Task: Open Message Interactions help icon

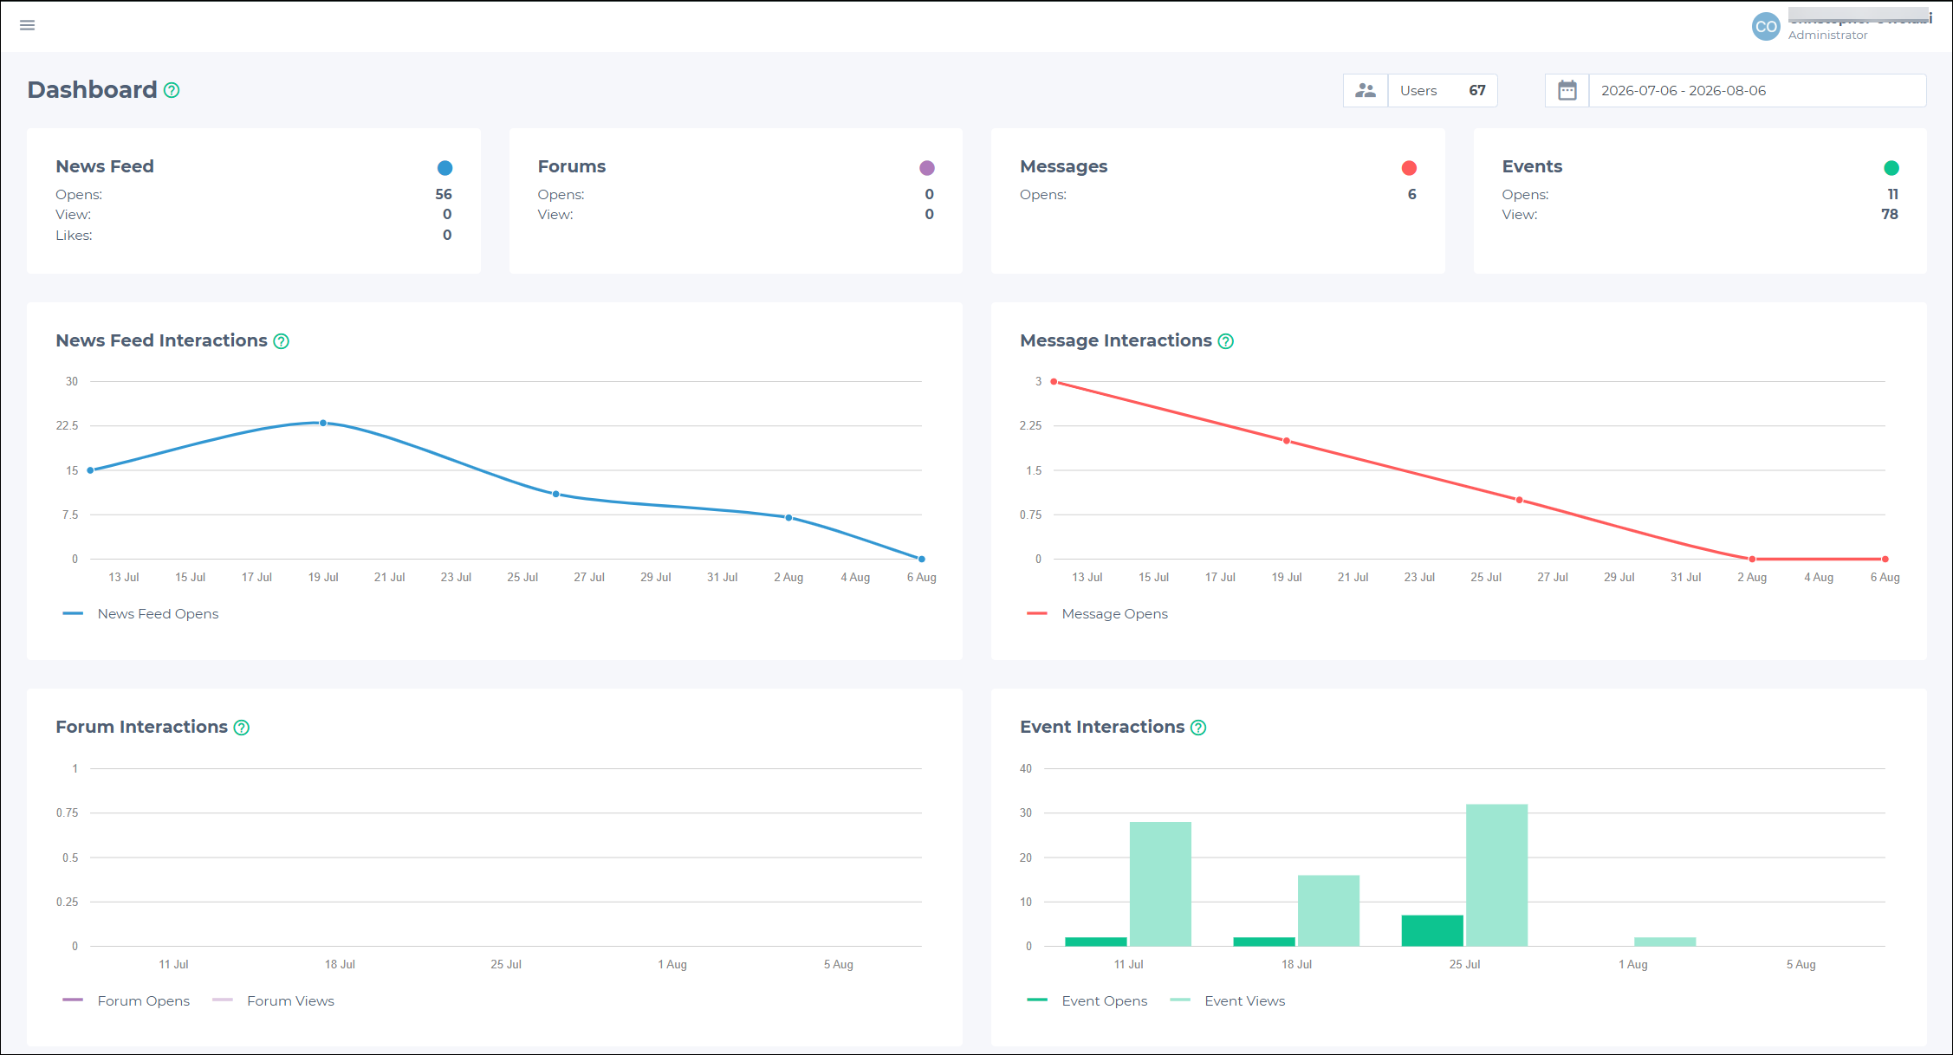Action: point(1226,341)
